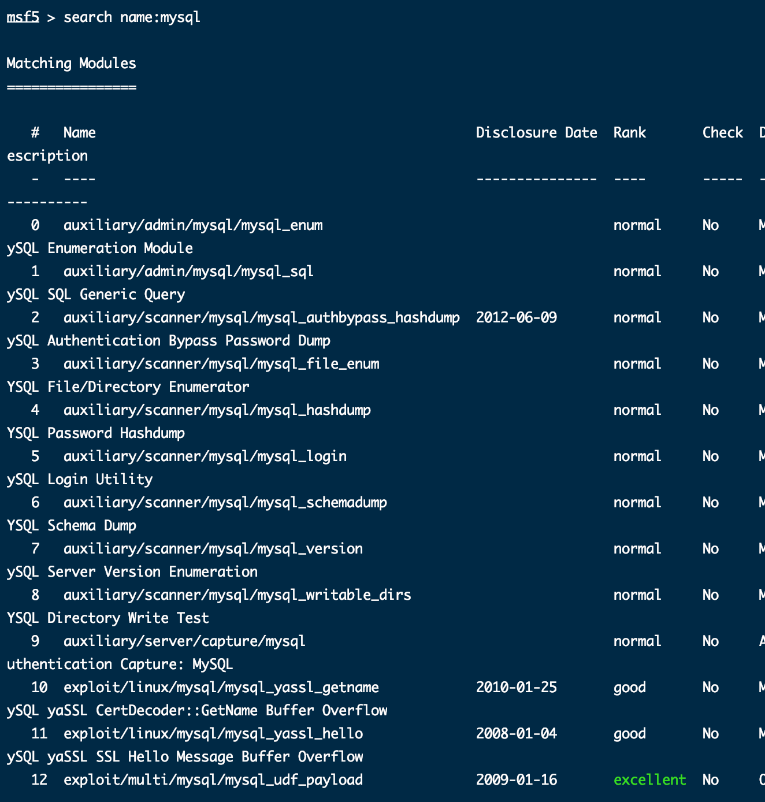Image resolution: width=765 pixels, height=802 pixels.
Task: Click 'good' rank of mysql_yassl_hello row
Action: click(x=630, y=734)
